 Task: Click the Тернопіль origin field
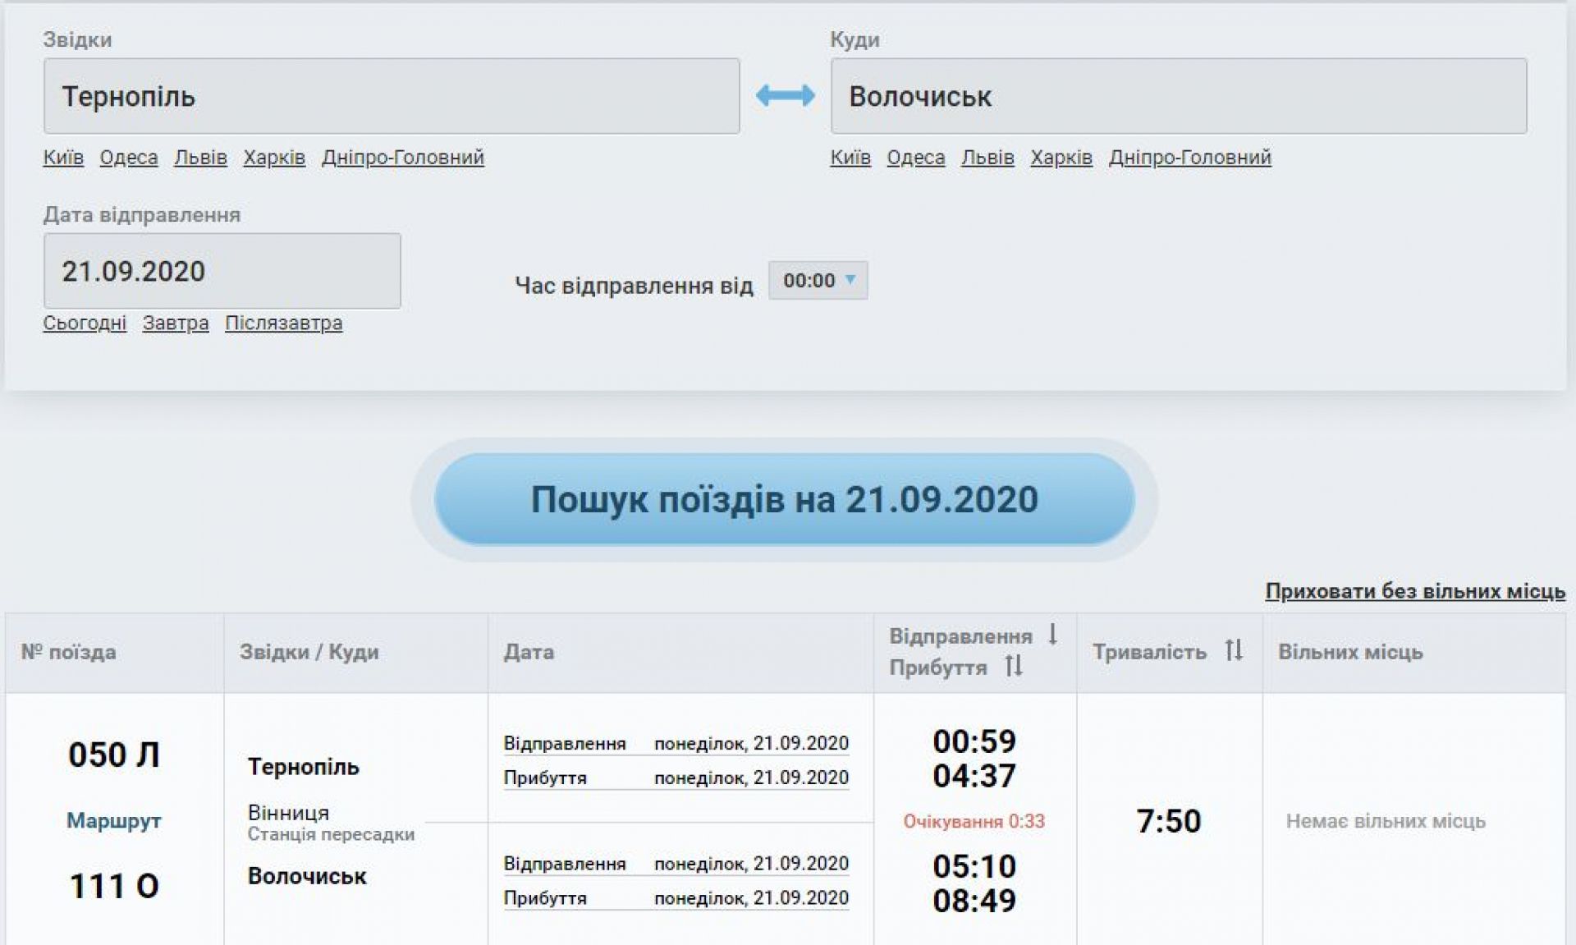click(392, 96)
